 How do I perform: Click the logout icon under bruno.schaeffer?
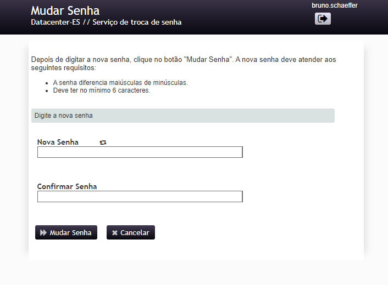[x=323, y=19]
